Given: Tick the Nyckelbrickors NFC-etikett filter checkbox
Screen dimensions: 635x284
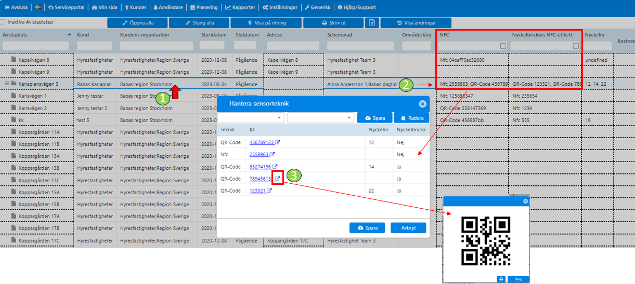Looking at the screenshot, I should pyautogui.click(x=576, y=46).
